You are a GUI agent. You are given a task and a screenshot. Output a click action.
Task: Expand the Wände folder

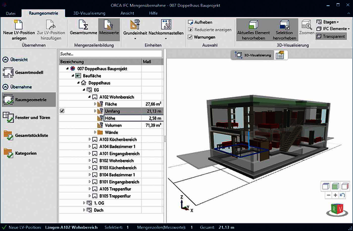point(95,132)
